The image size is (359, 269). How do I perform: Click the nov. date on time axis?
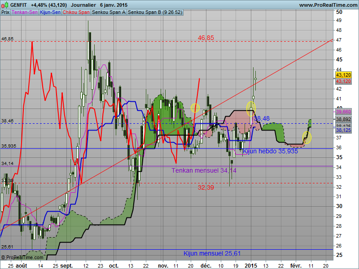click(163, 266)
